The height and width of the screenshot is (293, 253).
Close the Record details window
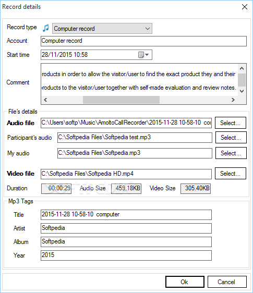(x=245, y=7)
